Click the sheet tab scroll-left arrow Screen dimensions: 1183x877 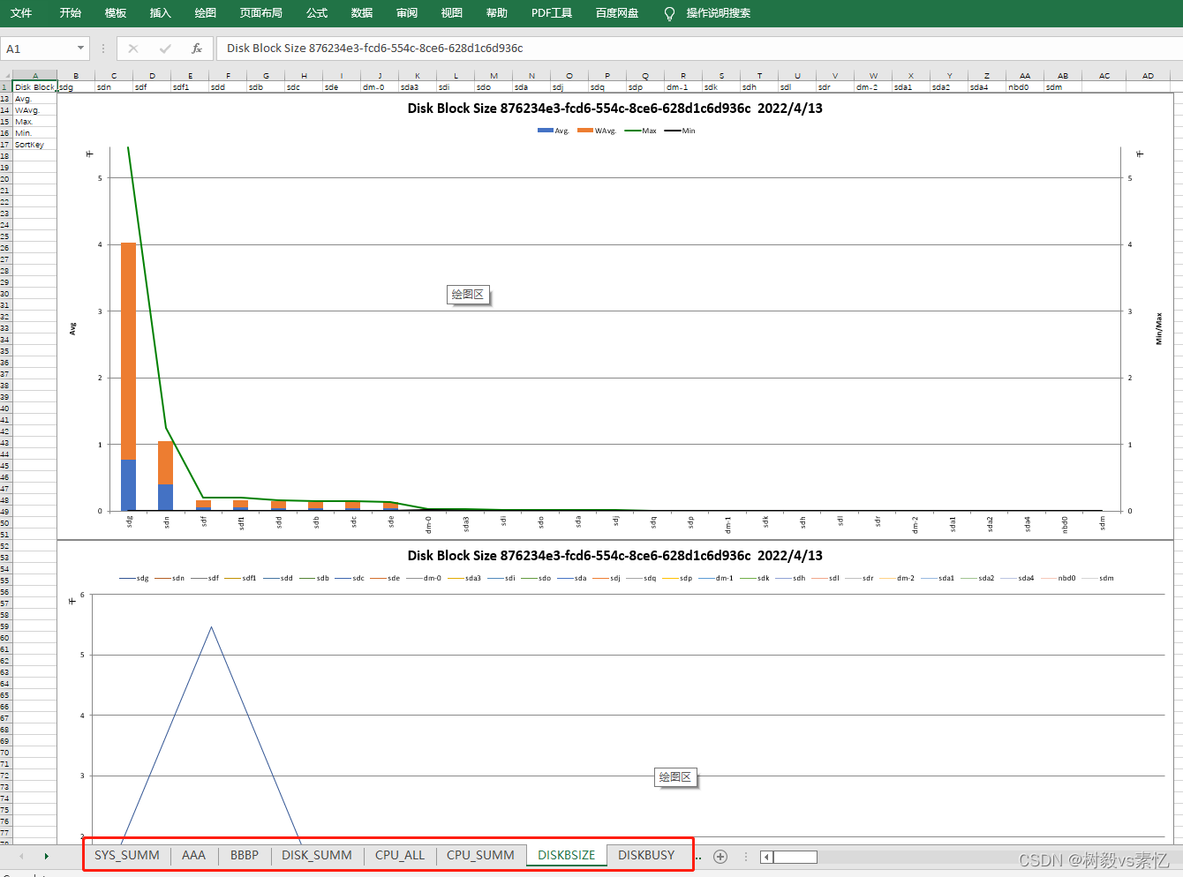[x=21, y=856]
